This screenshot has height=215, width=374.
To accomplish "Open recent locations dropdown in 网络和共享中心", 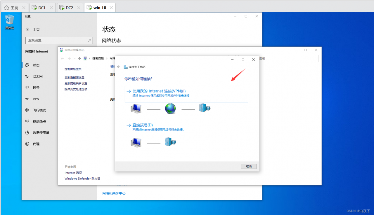I will click(x=75, y=59).
